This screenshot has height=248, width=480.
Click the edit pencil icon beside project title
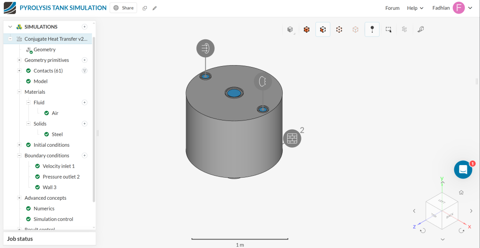155,8
